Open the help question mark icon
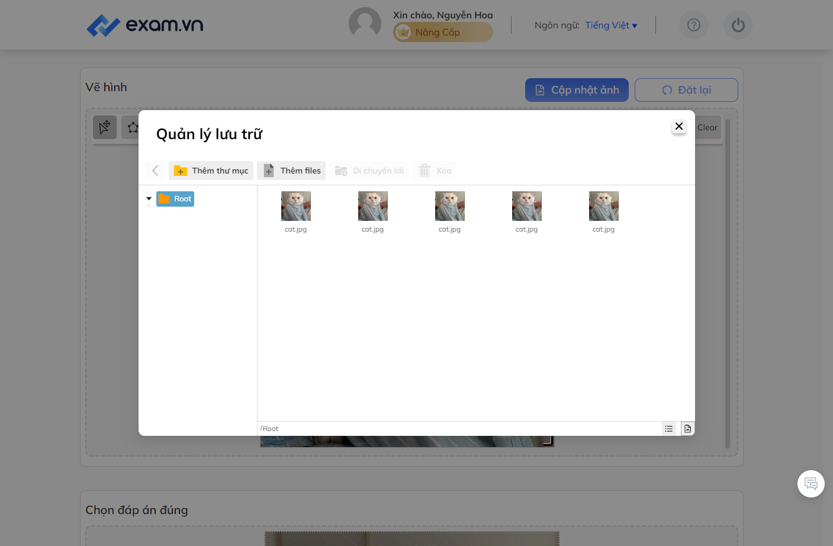Viewport: 833px width, 546px height. tap(694, 25)
